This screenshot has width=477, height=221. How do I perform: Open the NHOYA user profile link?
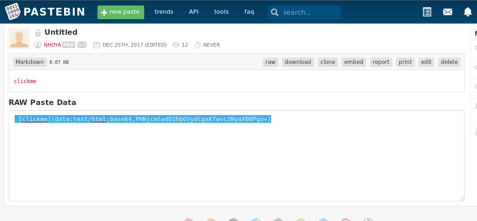pos(52,45)
